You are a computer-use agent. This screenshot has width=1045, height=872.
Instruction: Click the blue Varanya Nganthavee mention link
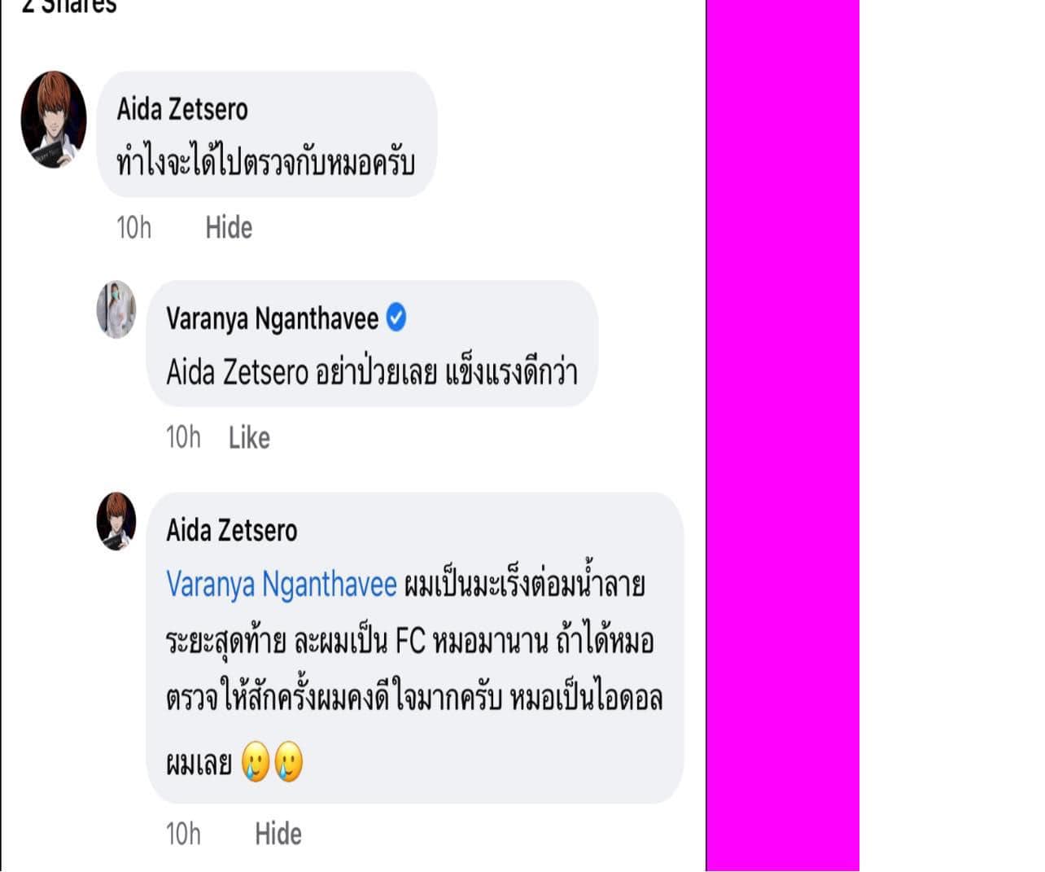tap(282, 585)
